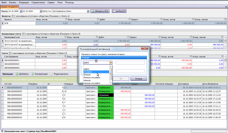Click the Конвертация currency icon

[33, 74]
